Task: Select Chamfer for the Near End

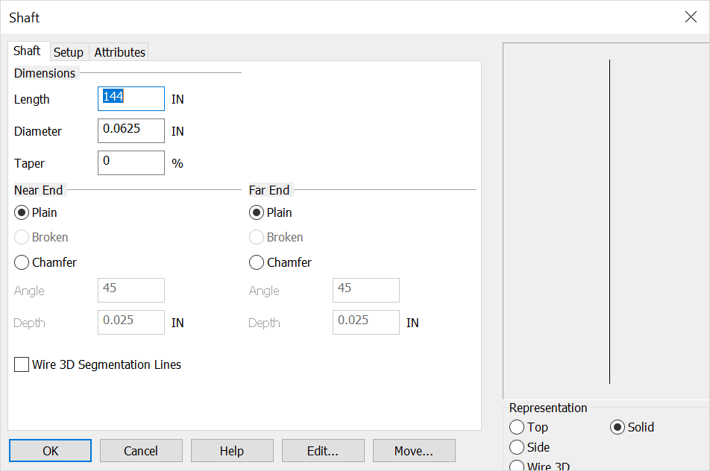Action: tap(21, 262)
